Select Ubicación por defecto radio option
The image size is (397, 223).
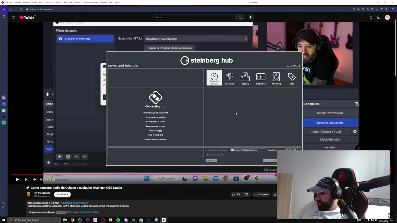click(208, 150)
